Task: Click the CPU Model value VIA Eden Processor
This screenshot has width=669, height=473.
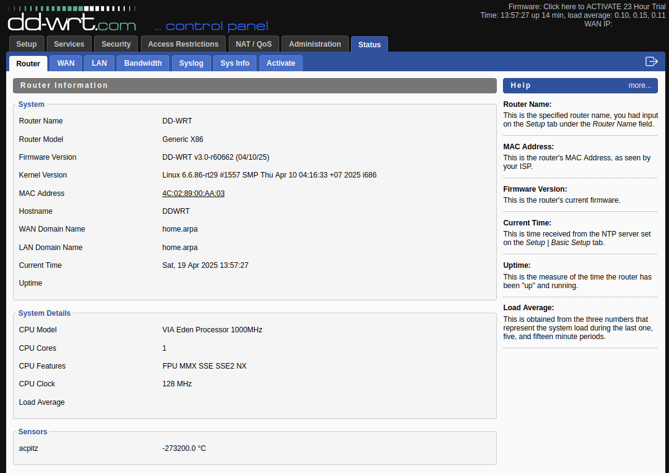Action: (x=212, y=330)
